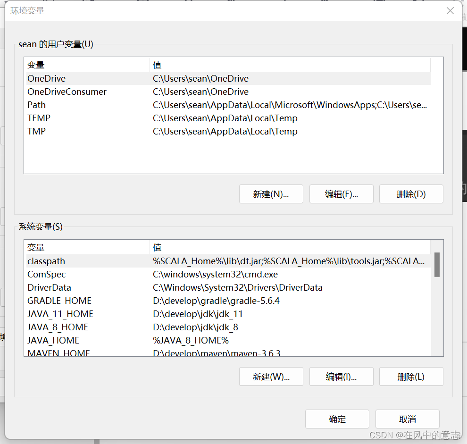Click 新建(W) to add a system variable
The height and width of the screenshot is (444, 467).
pos(271,377)
